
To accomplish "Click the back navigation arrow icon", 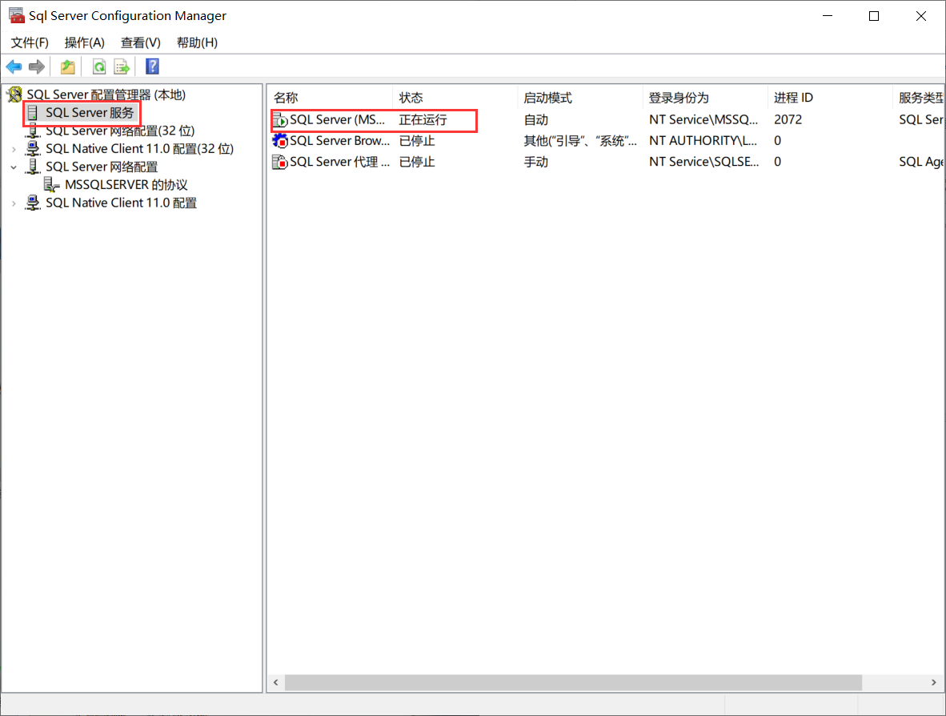I will pos(14,66).
